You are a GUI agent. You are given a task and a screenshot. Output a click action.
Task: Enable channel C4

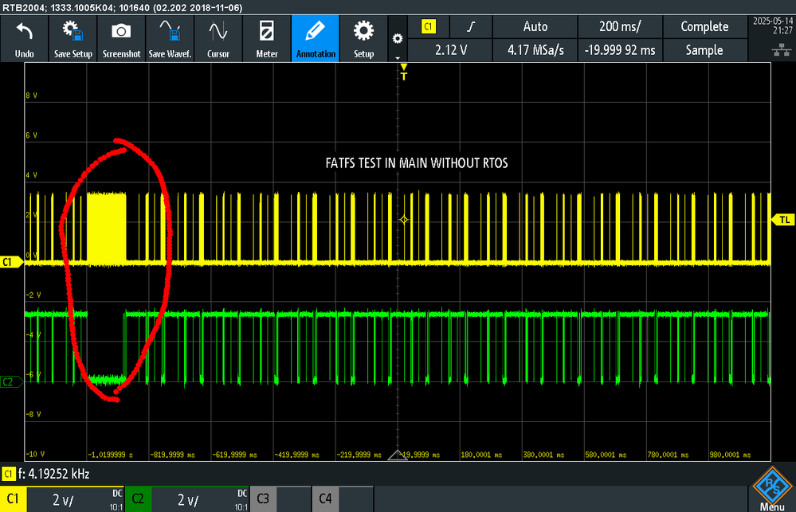pos(325,498)
